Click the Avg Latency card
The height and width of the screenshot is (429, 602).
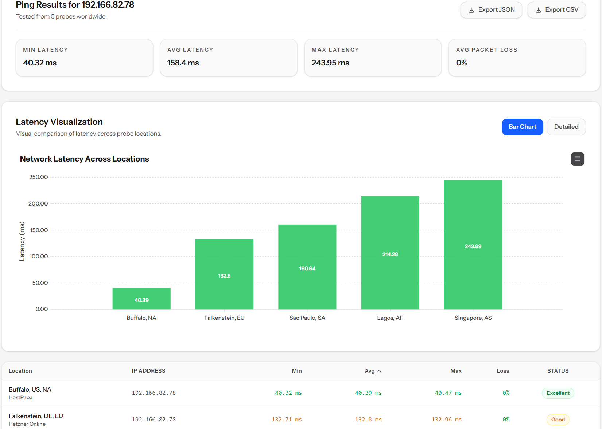pos(229,58)
